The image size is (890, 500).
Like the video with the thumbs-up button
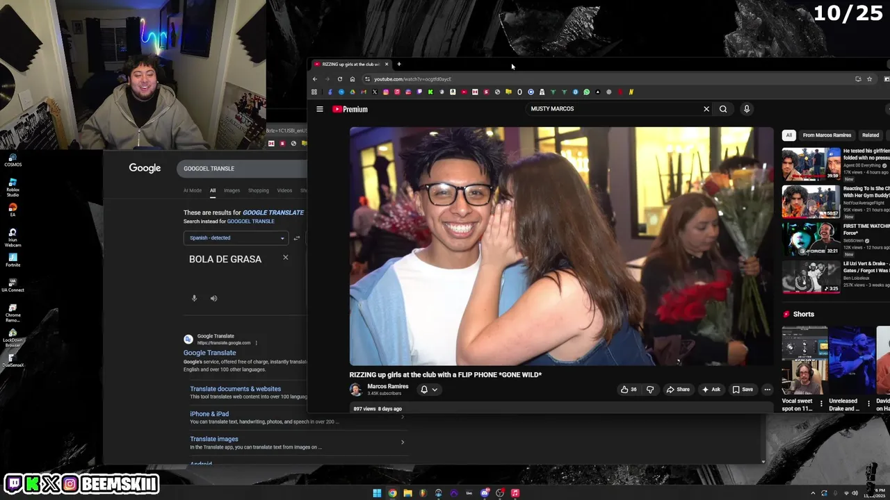629,390
